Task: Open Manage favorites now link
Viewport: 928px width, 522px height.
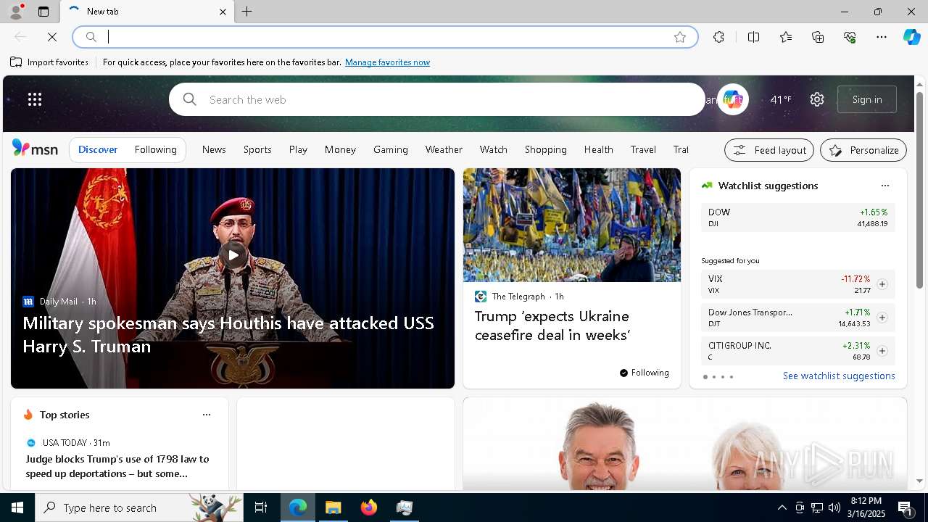Action: point(387,62)
